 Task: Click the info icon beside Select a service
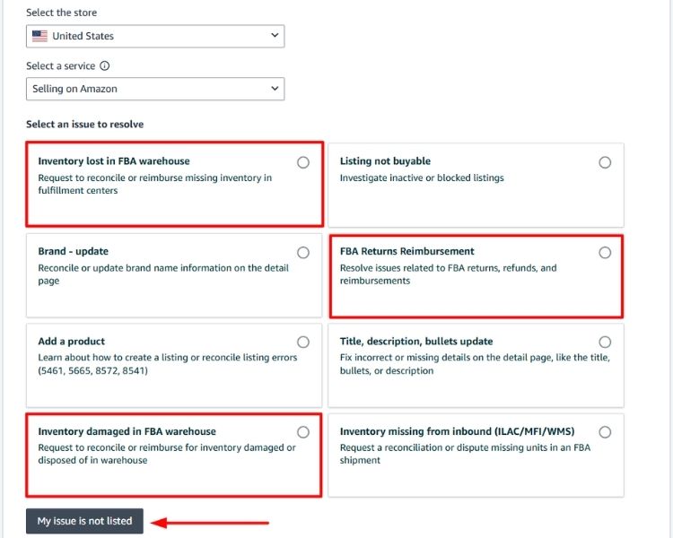(105, 65)
